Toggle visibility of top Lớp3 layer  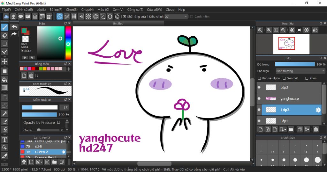pos(259,87)
